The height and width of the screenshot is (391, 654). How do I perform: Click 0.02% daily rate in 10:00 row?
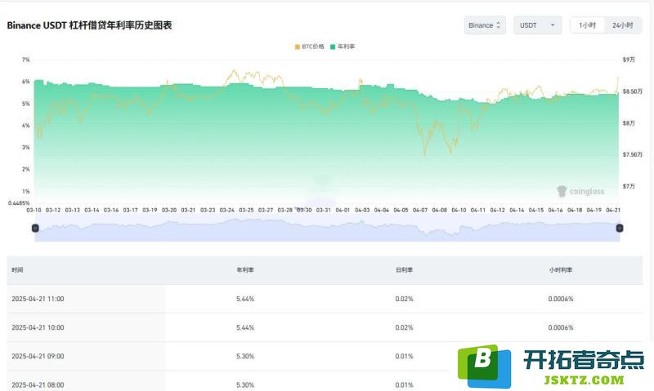[404, 327]
